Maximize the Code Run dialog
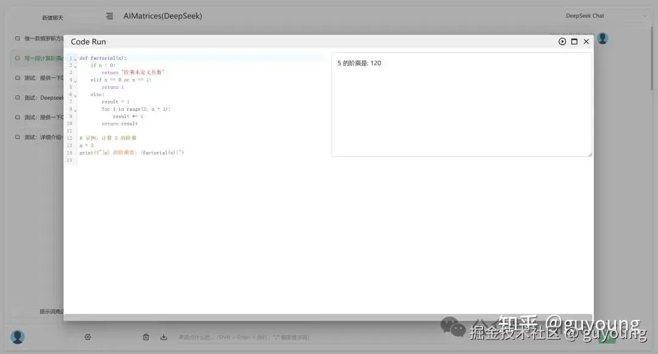Viewport: 658px width, 354px height. [575, 41]
